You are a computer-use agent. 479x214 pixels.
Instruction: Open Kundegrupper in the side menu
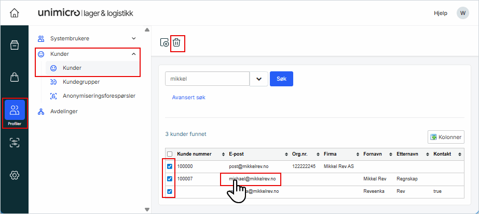(x=81, y=82)
